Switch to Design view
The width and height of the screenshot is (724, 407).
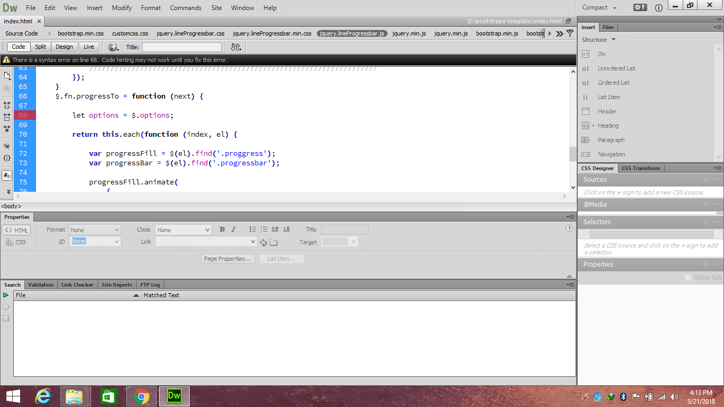64,47
